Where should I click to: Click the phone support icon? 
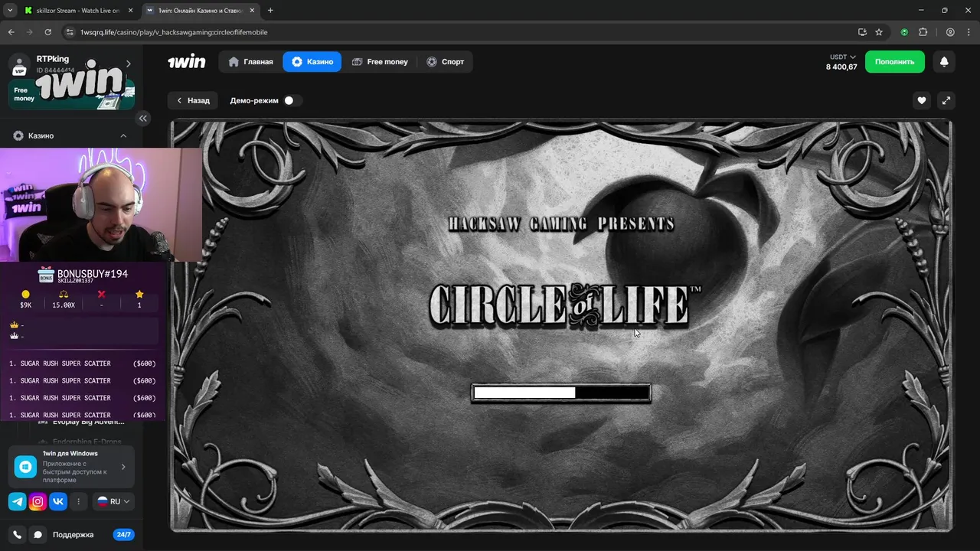click(18, 534)
